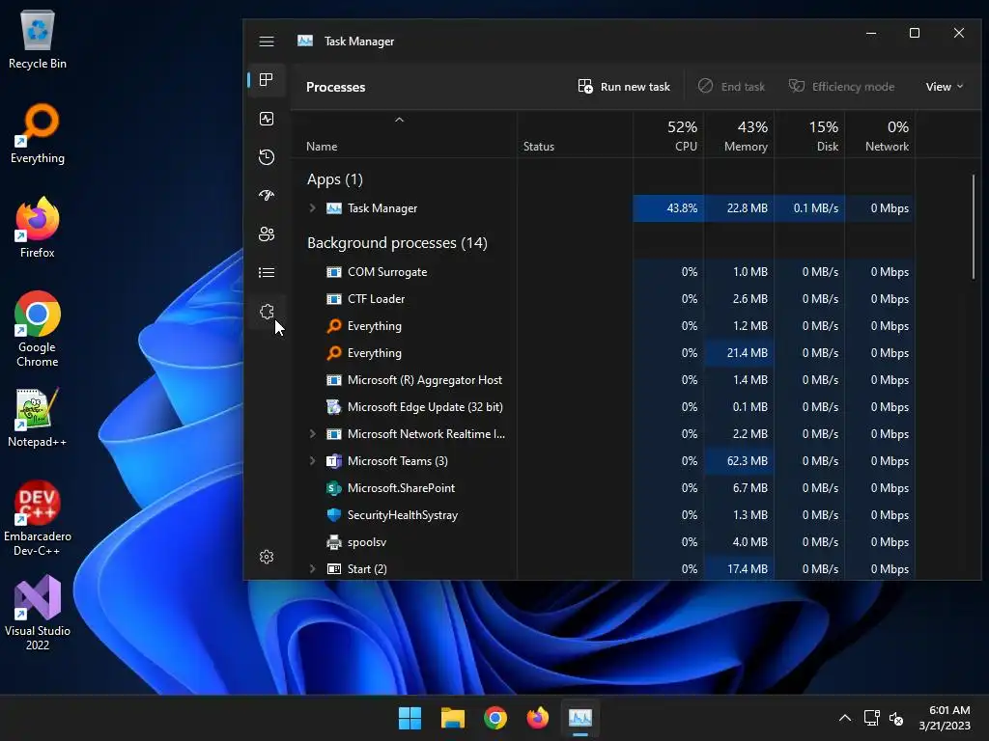Open the View dropdown menu

pos(945,87)
